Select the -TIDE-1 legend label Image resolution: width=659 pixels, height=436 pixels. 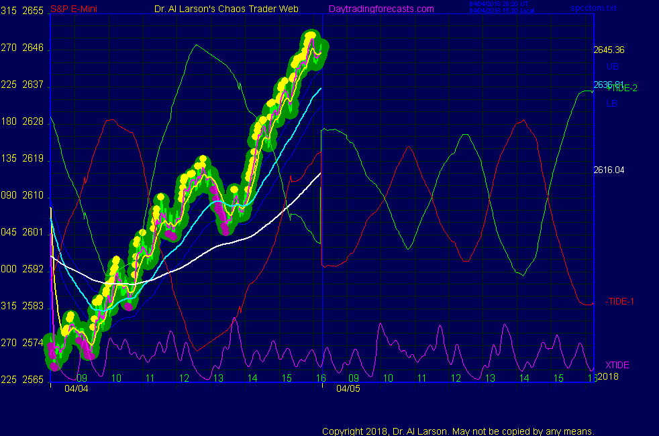pyautogui.click(x=620, y=302)
